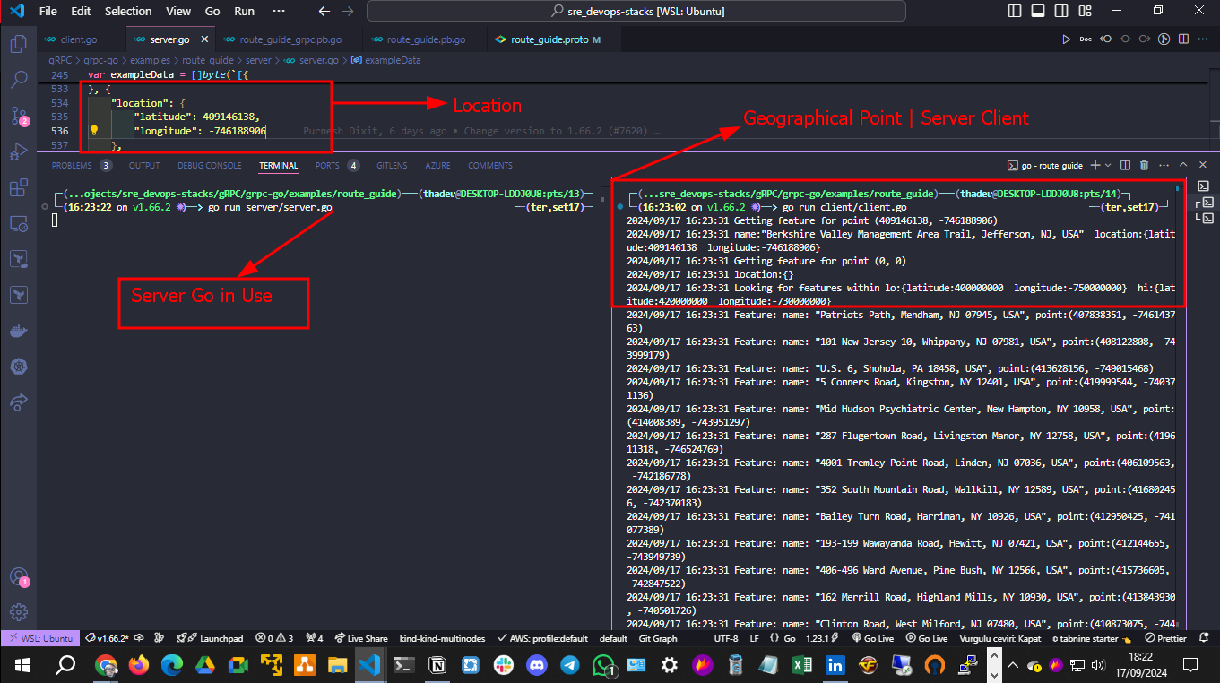Open Run and Debug view
The width and height of the screenshot is (1220, 683).
[x=18, y=151]
